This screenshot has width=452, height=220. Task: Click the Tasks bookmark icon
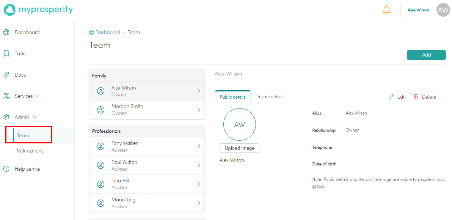tap(6, 54)
